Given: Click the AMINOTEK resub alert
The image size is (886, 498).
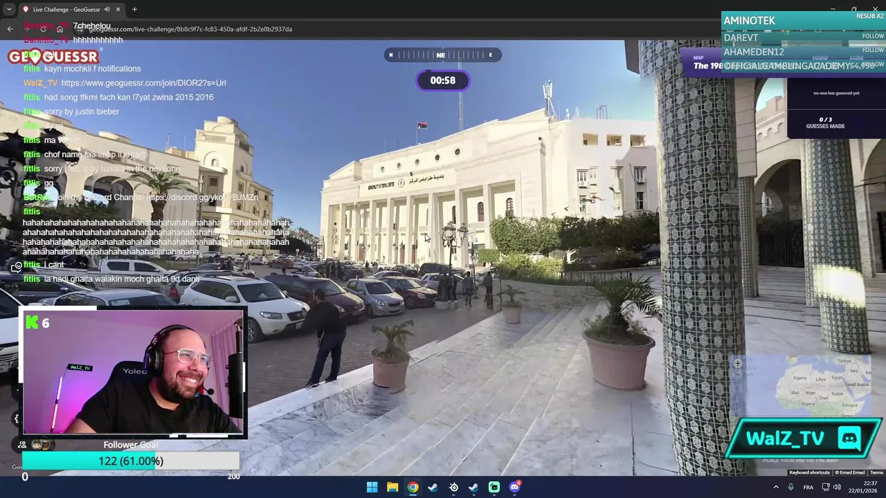Looking at the screenshot, I should (x=803, y=20).
